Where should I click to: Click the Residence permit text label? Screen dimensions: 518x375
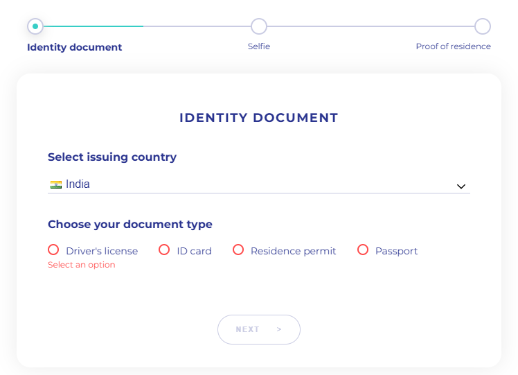click(294, 251)
